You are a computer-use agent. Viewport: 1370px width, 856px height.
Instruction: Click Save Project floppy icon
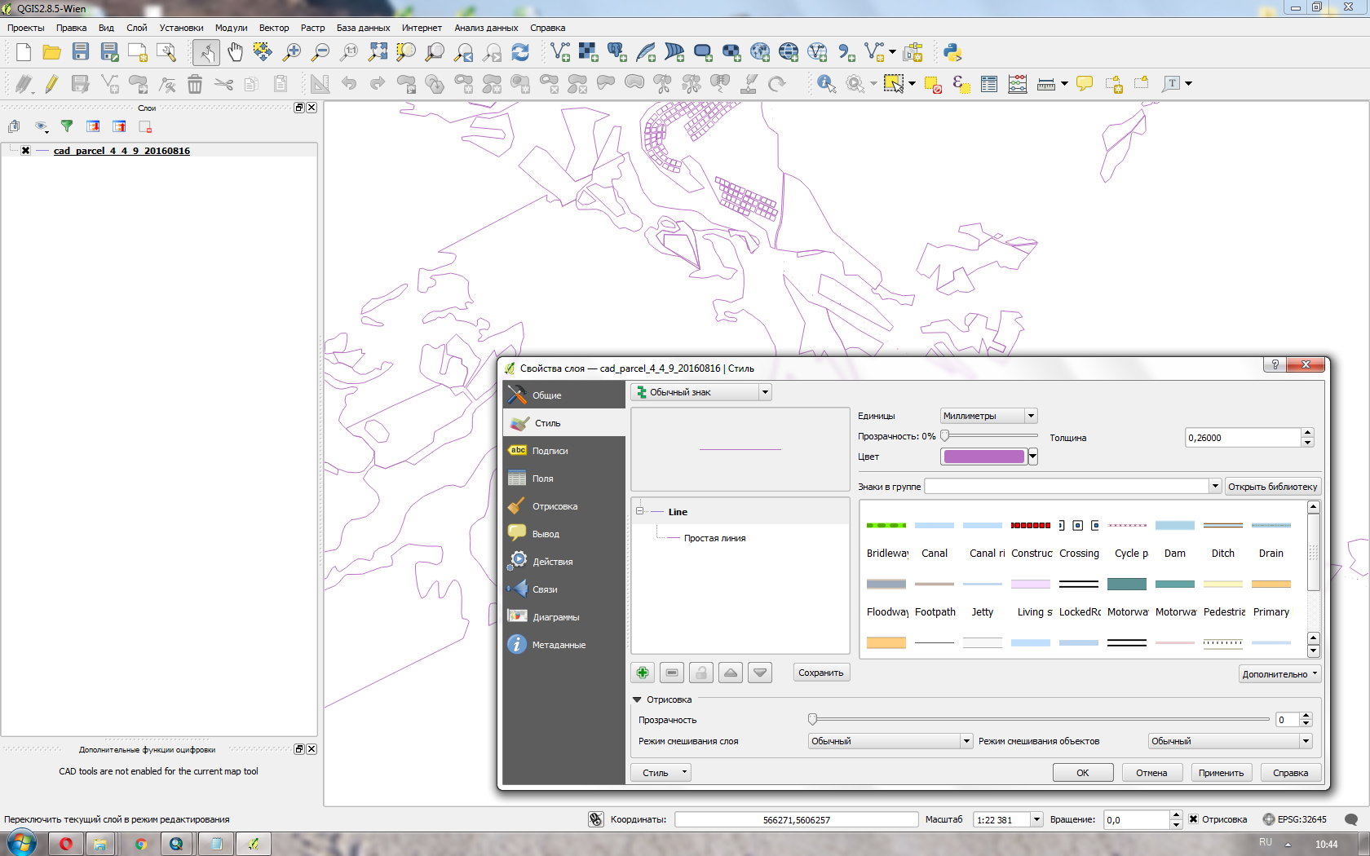(x=80, y=53)
